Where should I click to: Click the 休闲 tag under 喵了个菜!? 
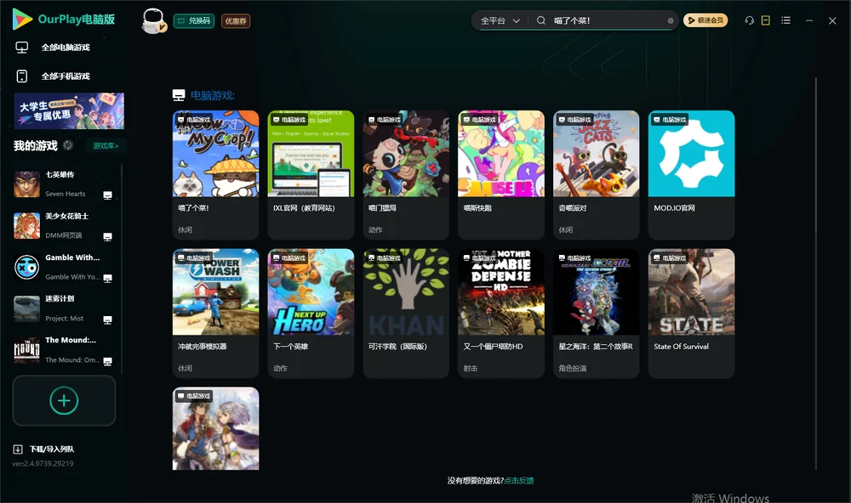click(x=185, y=229)
